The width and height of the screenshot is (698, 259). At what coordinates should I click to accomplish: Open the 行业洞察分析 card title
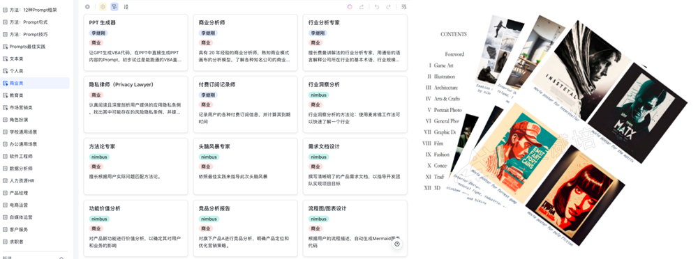[324, 84]
